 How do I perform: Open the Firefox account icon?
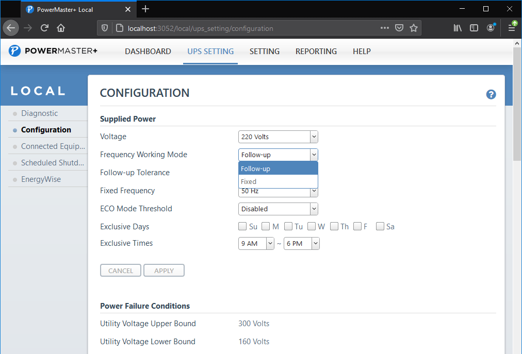tap(491, 28)
